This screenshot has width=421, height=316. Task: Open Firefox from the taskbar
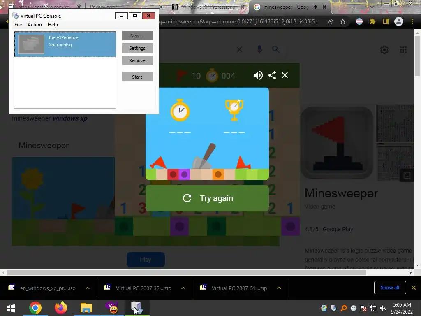click(61, 308)
